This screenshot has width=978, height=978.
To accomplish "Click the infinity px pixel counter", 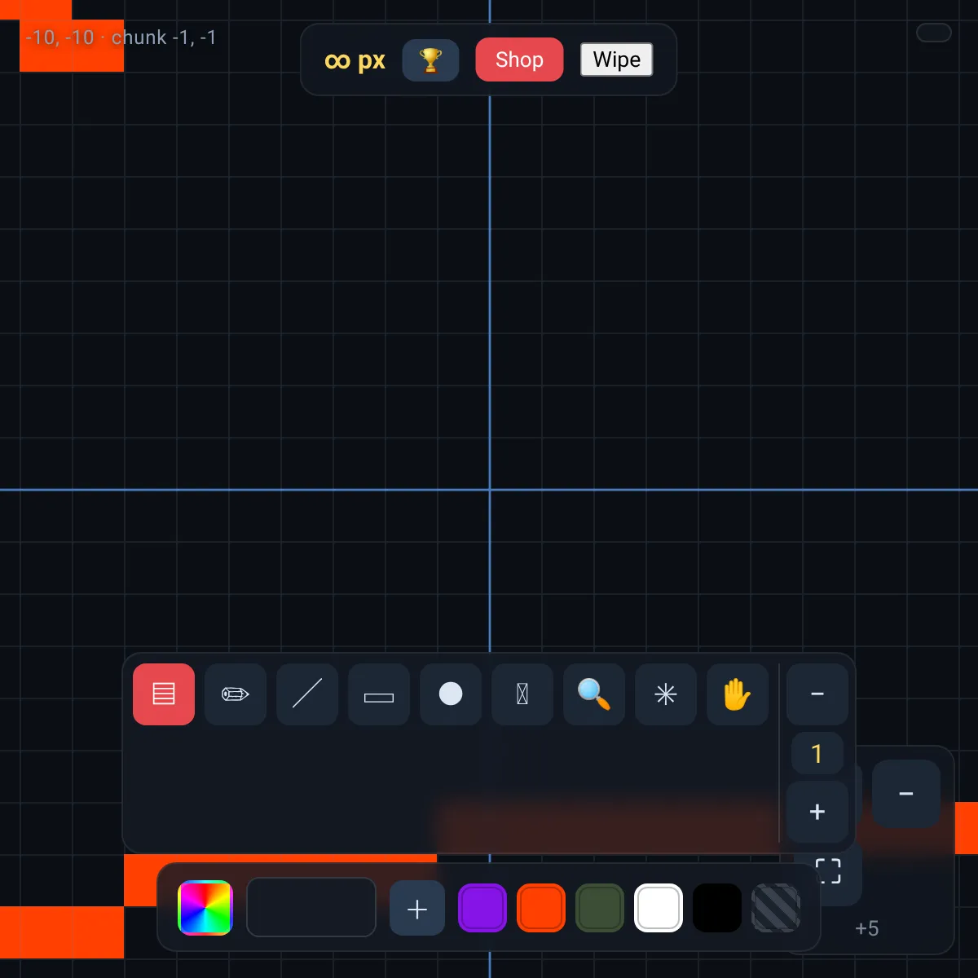I will [355, 60].
